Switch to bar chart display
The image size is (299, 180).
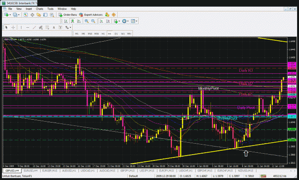(x=66, y=21)
